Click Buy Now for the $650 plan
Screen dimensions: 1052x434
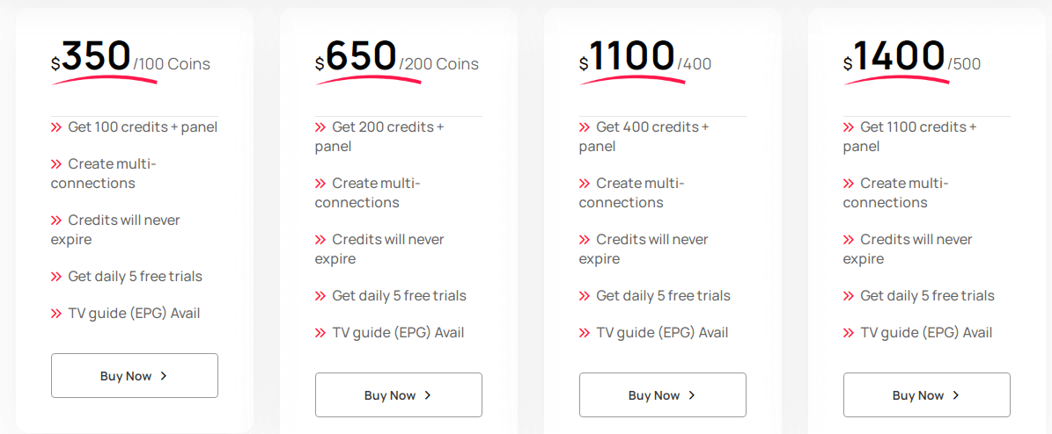tap(398, 395)
